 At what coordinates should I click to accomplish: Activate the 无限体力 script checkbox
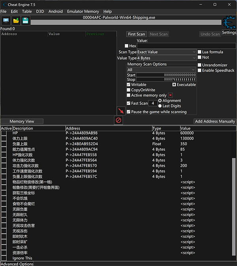4,220
